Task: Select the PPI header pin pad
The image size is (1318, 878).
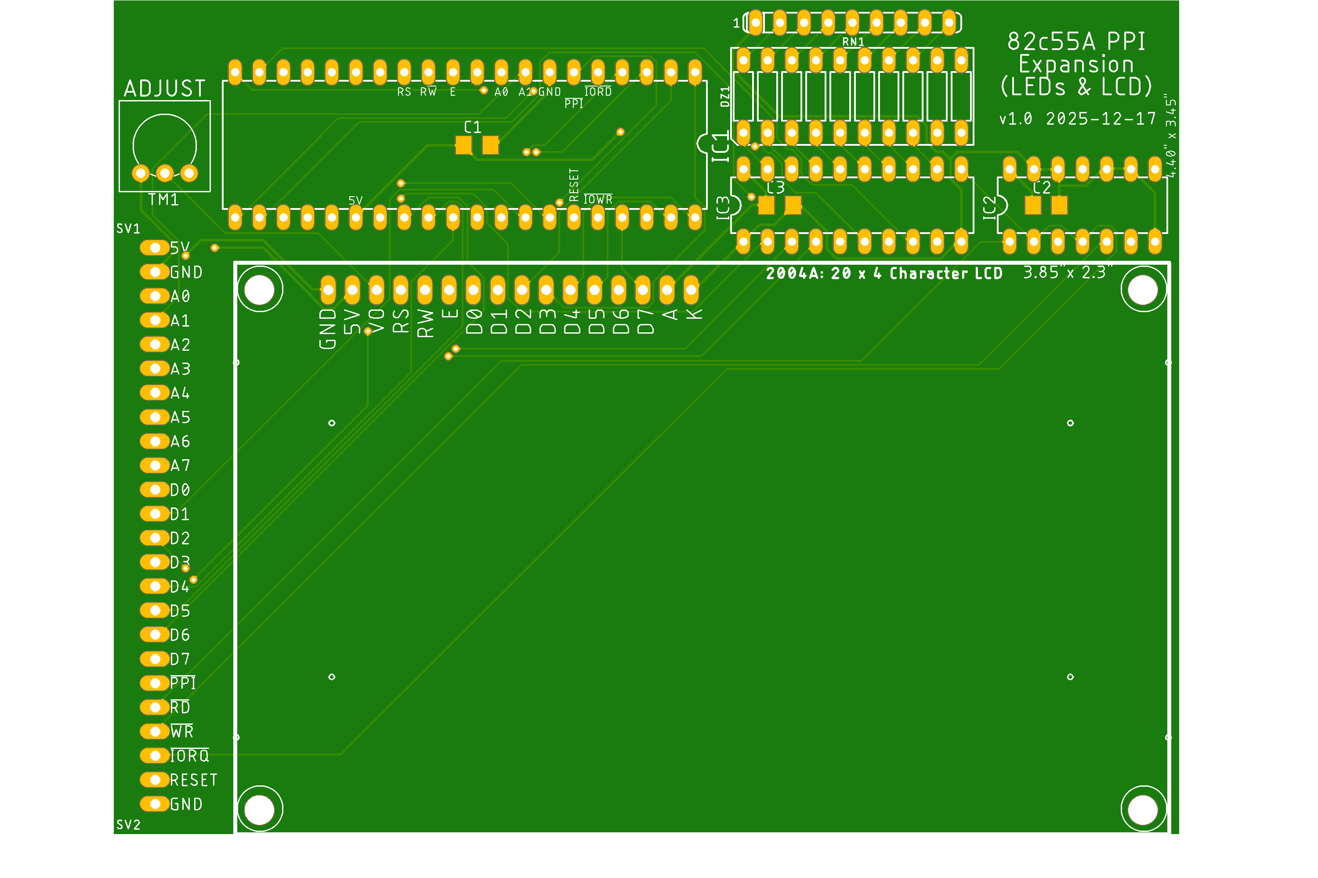Action: (x=155, y=683)
